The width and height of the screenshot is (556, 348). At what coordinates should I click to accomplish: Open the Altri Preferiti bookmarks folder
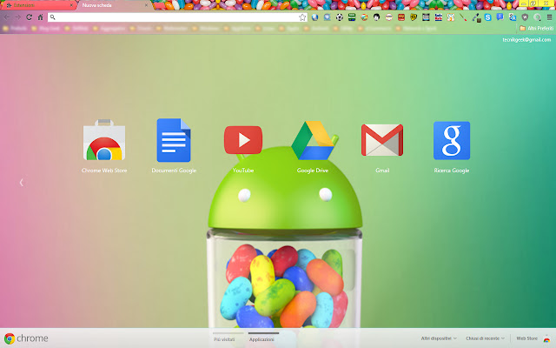click(x=536, y=28)
